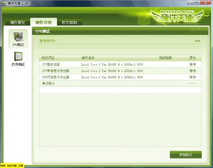Start testing with the 开始测试 button

click(186, 155)
